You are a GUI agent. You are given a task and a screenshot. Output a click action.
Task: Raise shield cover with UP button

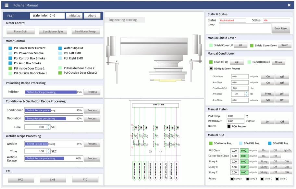click(x=241, y=45)
